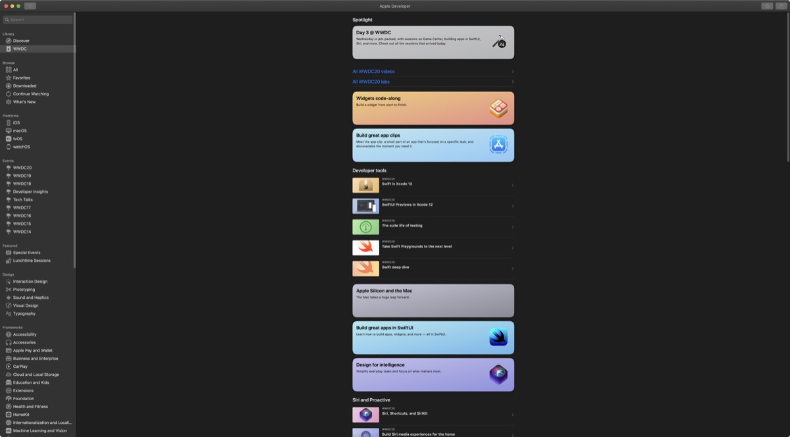Click the Downloaded icon in the sidebar
This screenshot has width=790, height=437.
9,86
